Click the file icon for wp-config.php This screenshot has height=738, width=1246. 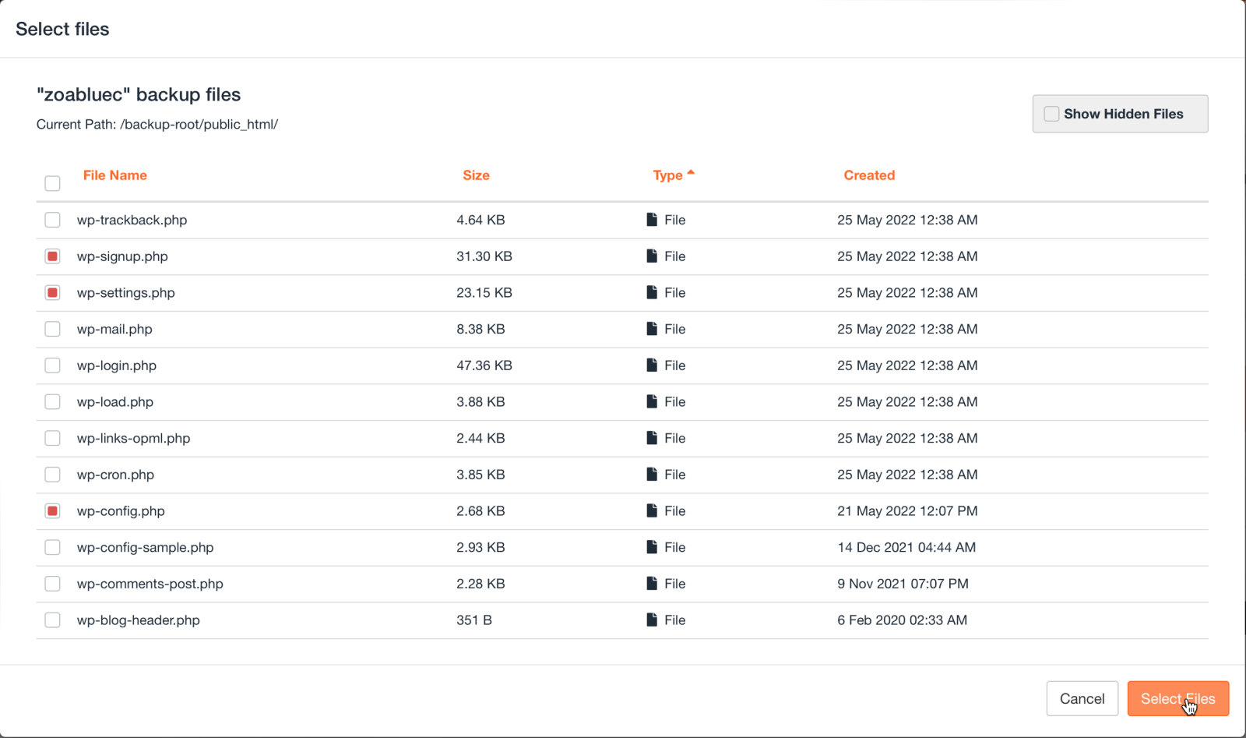(652, 511)
